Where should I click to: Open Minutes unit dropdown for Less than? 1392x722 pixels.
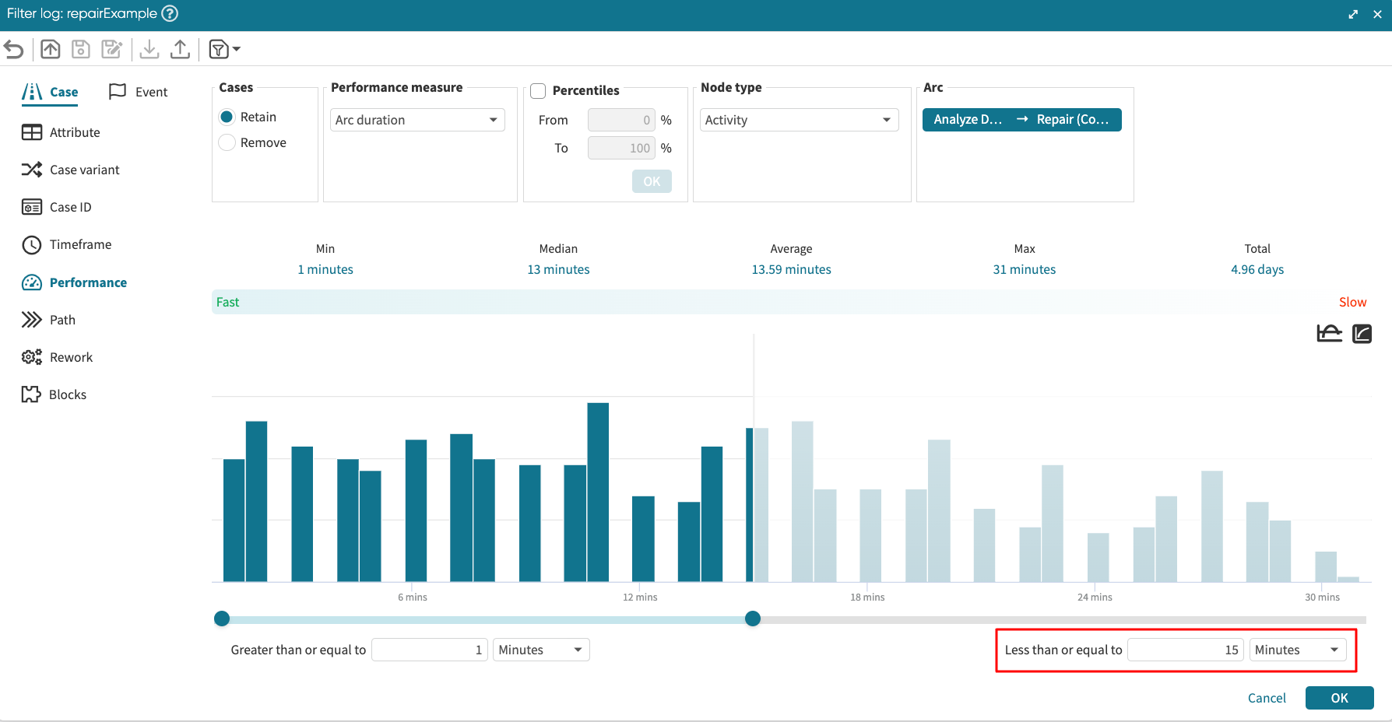click(x=1297, y=650)
